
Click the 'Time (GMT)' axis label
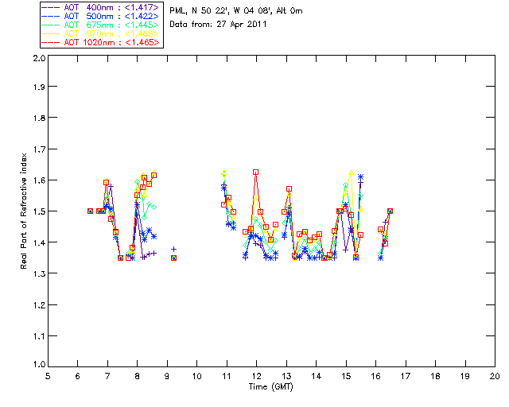(271, 387)
